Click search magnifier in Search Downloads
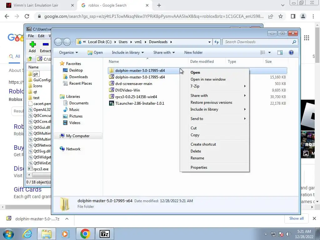Screen dimensions: 320x240 pos(294,42)
